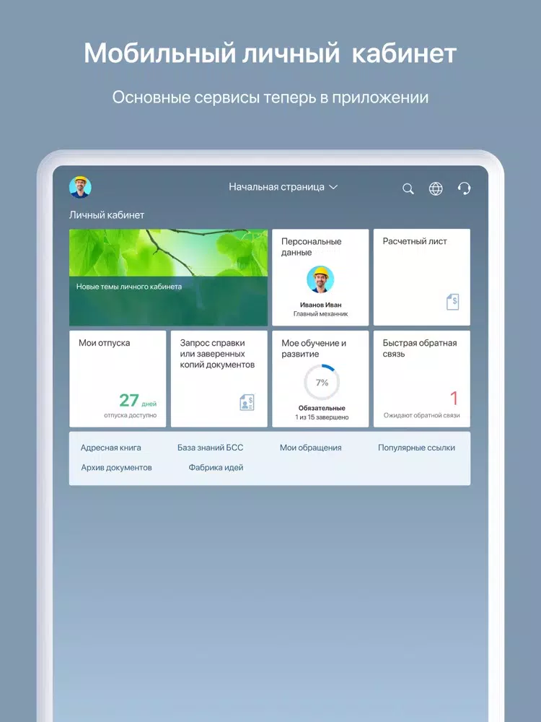The height and width of the screenshot is (722, 541).
Task: Click the 7% training progress ring
Action: pyautogui.click(x=322, y=382)
